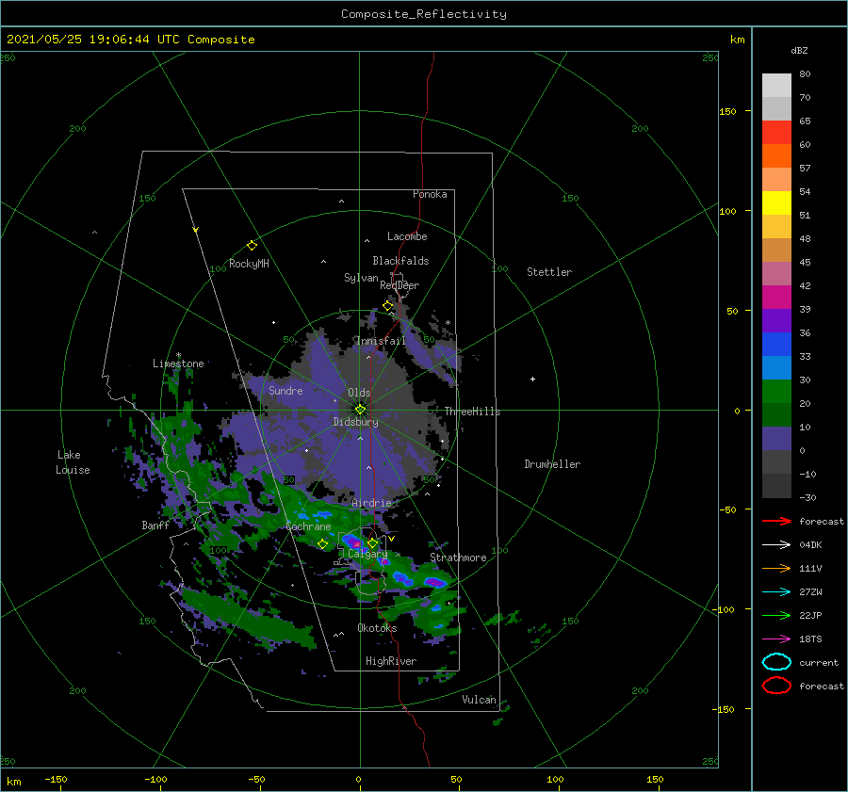
Task: Click the Calgary city label
Action: tap(367, 554)
